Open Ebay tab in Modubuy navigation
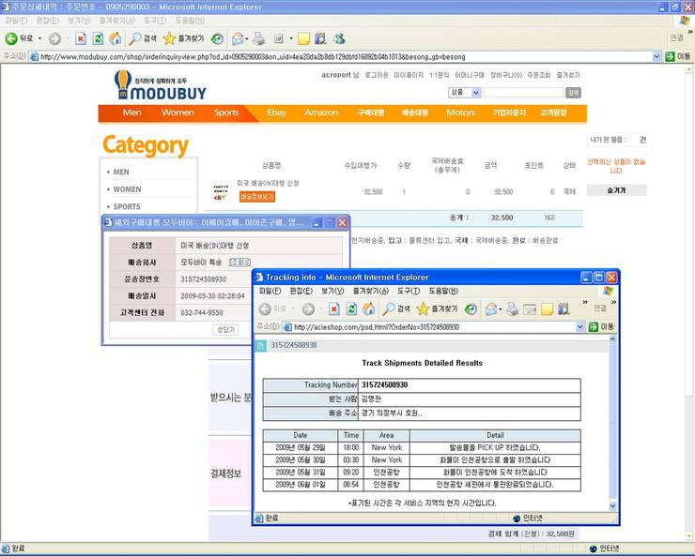Image resolution: width=695 pixels, height=556 pixels. 276,113
